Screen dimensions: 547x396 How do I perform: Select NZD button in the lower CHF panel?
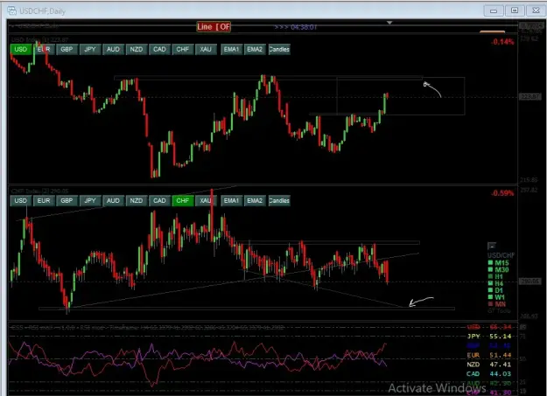click(137, 201)
